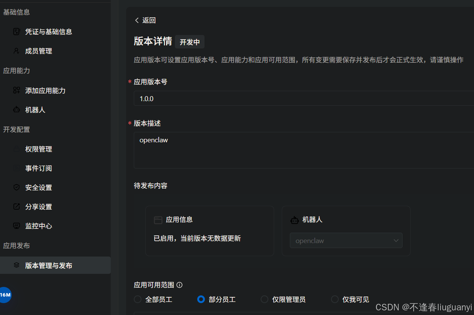Screen dimensions: 474x315
Task: Click the info icon next to 应用可用范围
Action: point(180,285)
